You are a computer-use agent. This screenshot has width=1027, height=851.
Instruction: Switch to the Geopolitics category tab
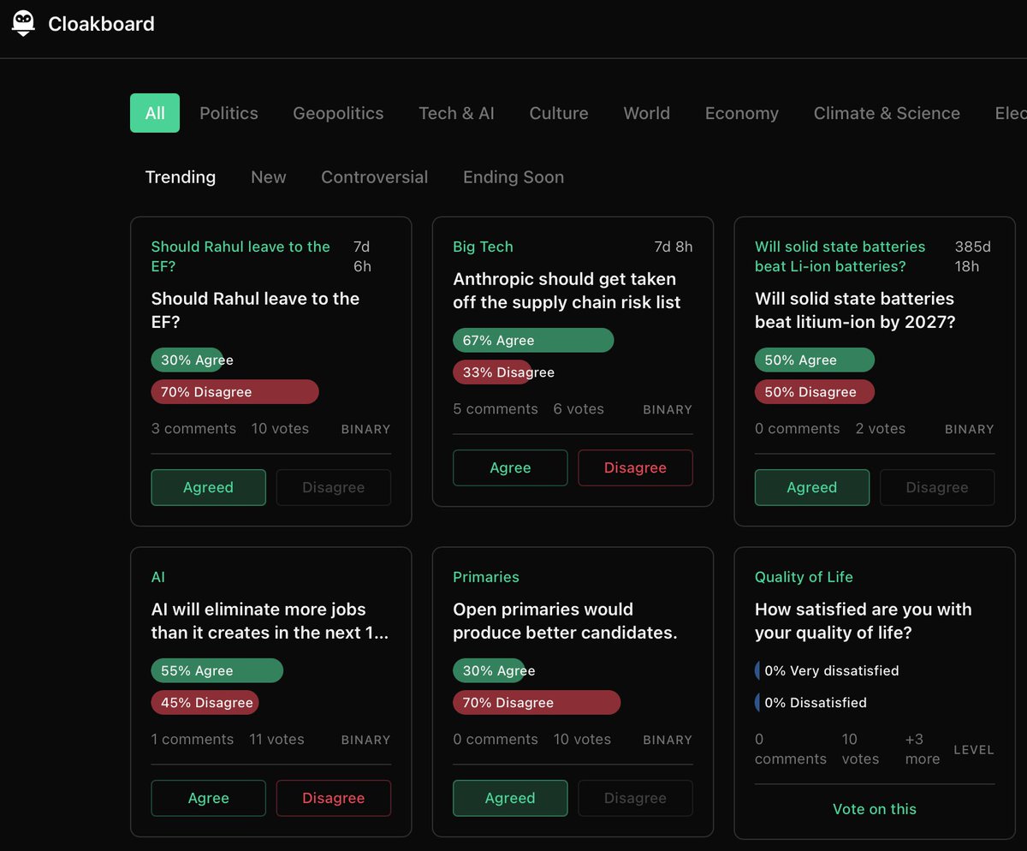[338, 113]
